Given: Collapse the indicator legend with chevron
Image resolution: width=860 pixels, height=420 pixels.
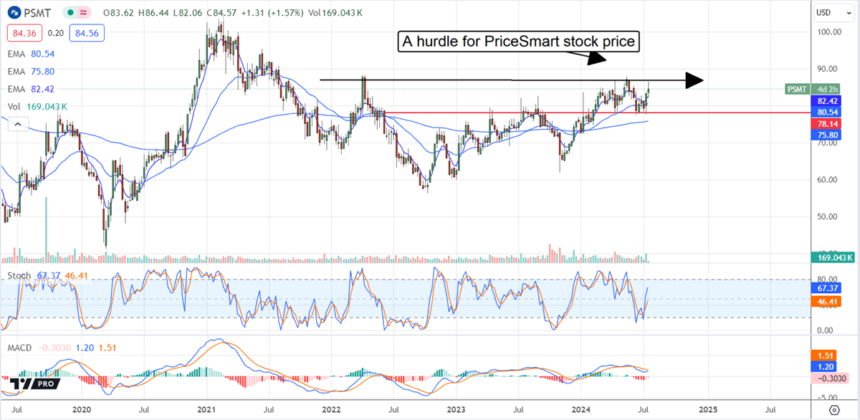Looking at the screenshot, I should click(14, 125).
